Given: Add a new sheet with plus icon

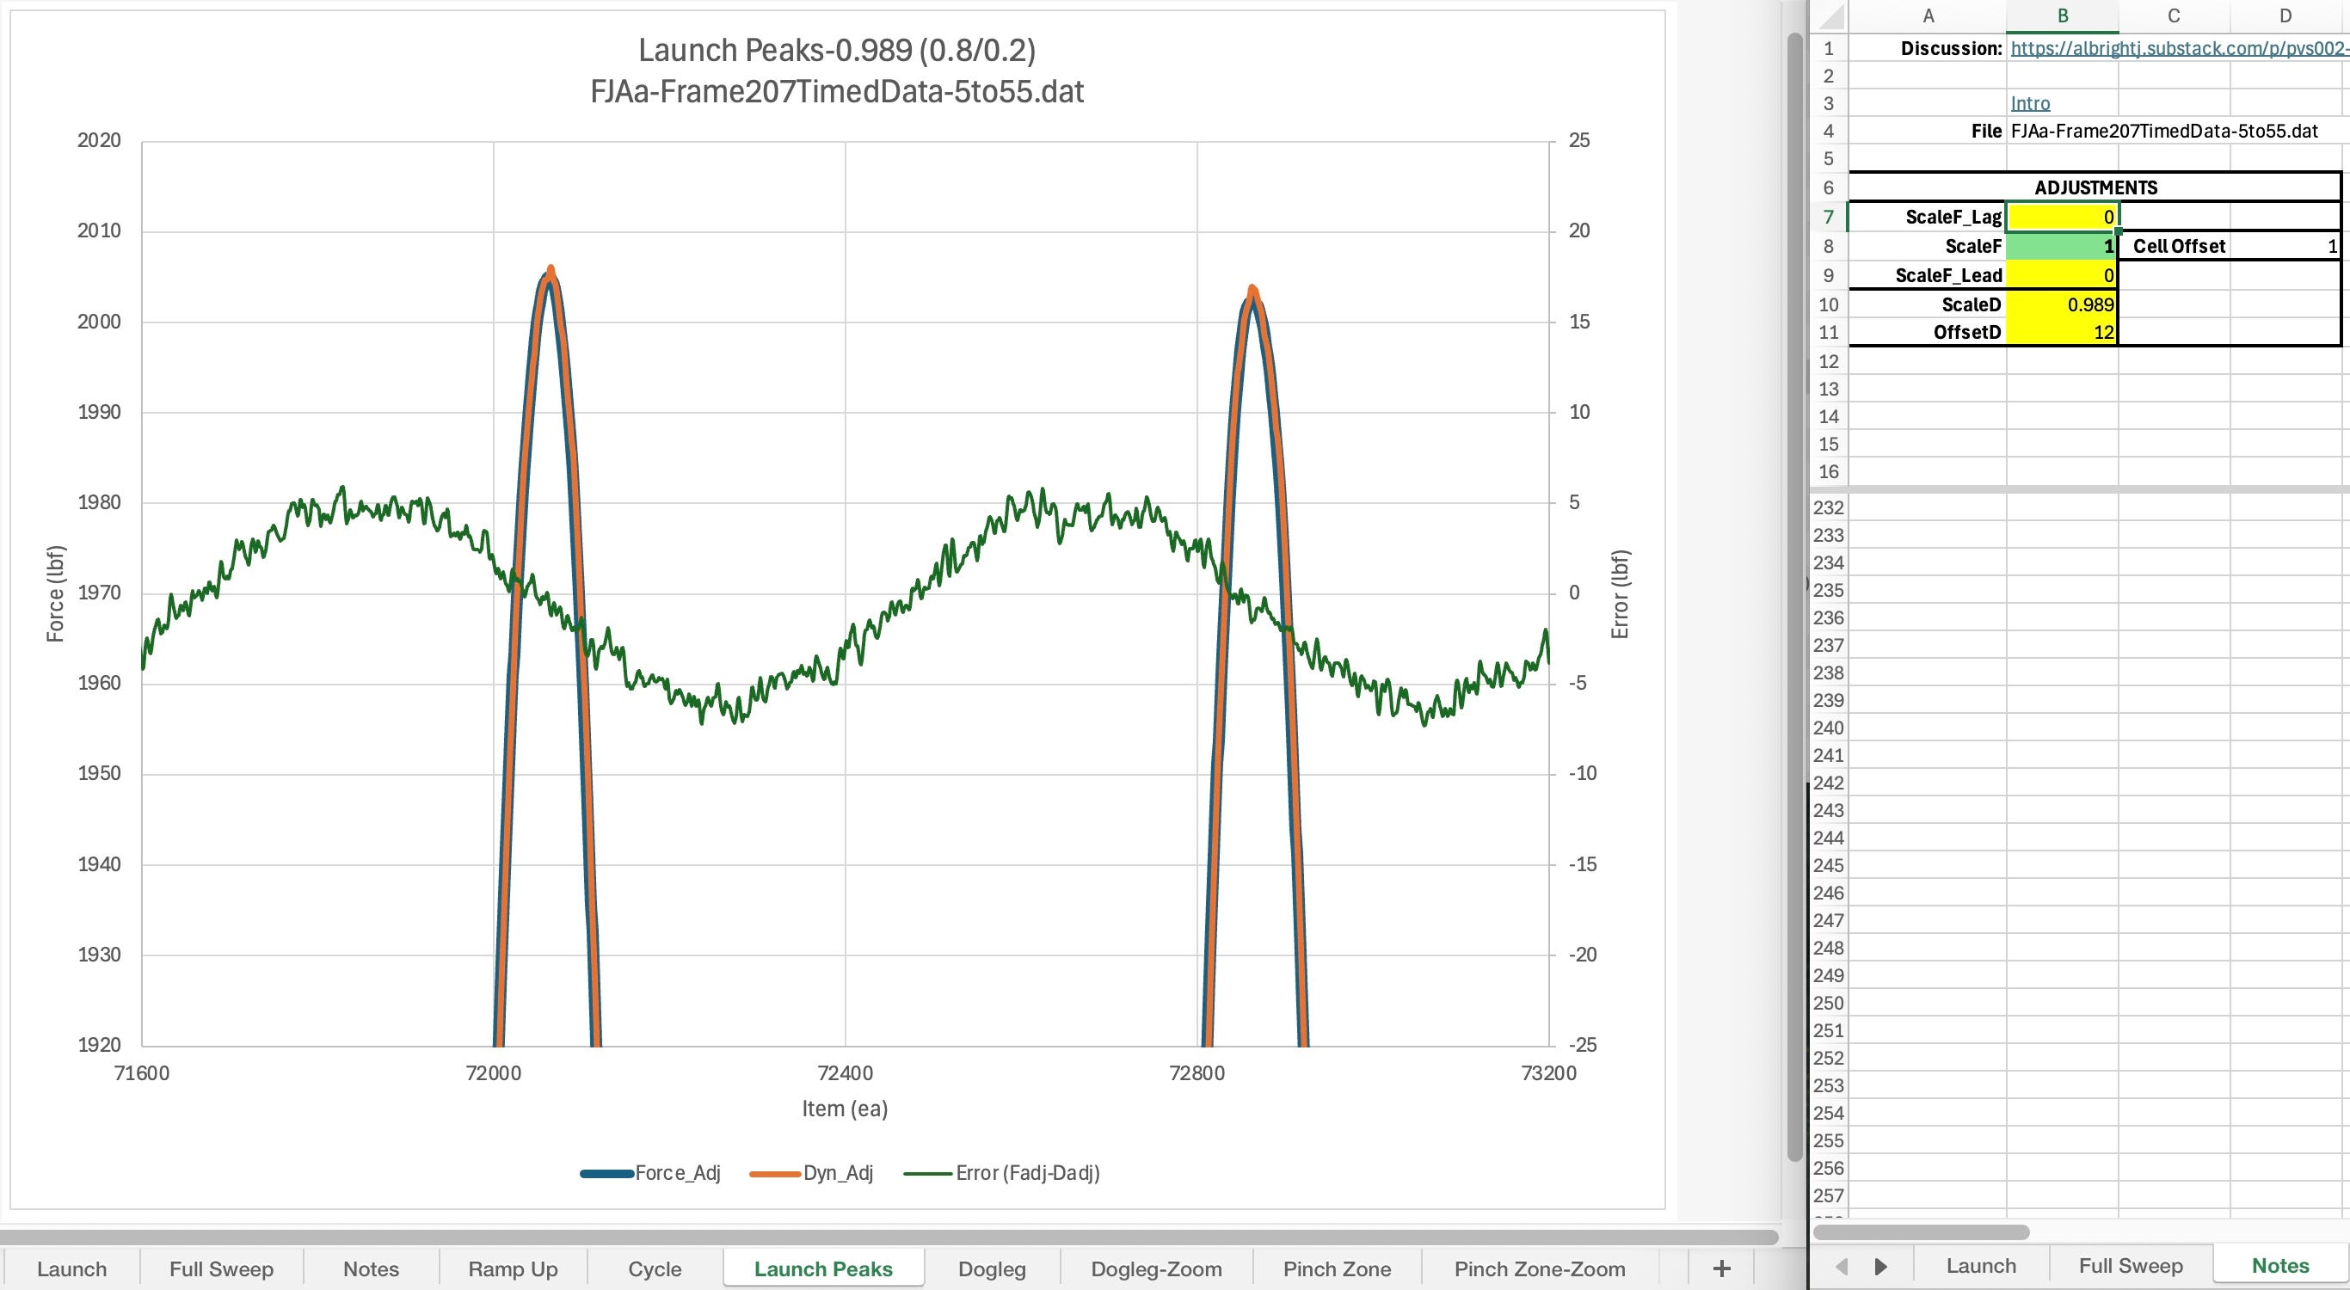Looking at the screenshot, I should (x=1720, y=1268).
